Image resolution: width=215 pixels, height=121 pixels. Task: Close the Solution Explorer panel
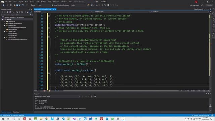click(x=32, y=9)
